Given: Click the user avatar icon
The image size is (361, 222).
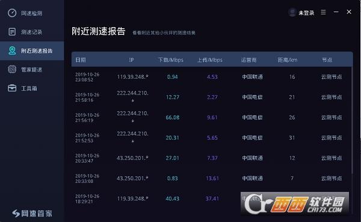Looking at the screenshot, I should [x=292, y=13].
